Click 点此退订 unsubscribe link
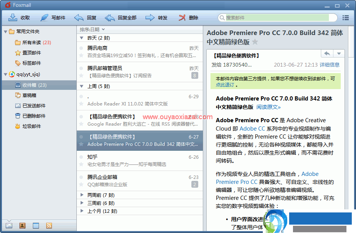Viewport: 356px width, 233px height. [x=225, y=85]
